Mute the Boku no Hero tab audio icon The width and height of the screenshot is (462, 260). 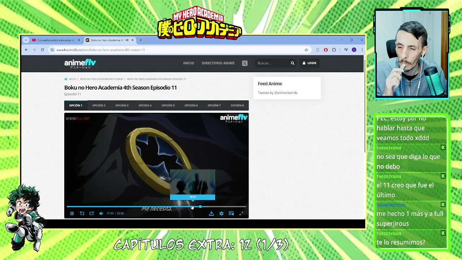[x=127, y=40]
